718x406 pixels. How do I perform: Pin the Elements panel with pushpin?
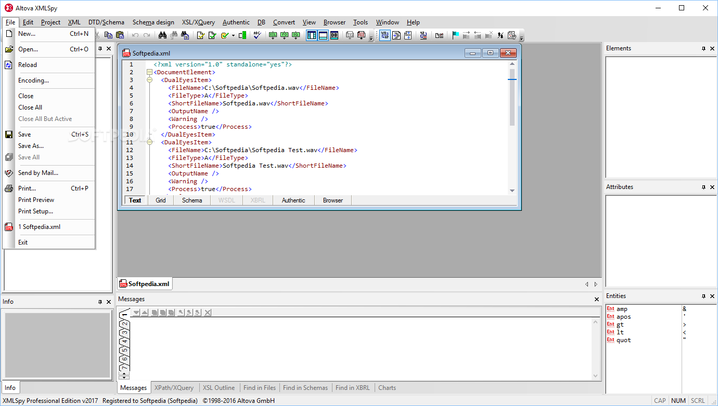point(703,48)
